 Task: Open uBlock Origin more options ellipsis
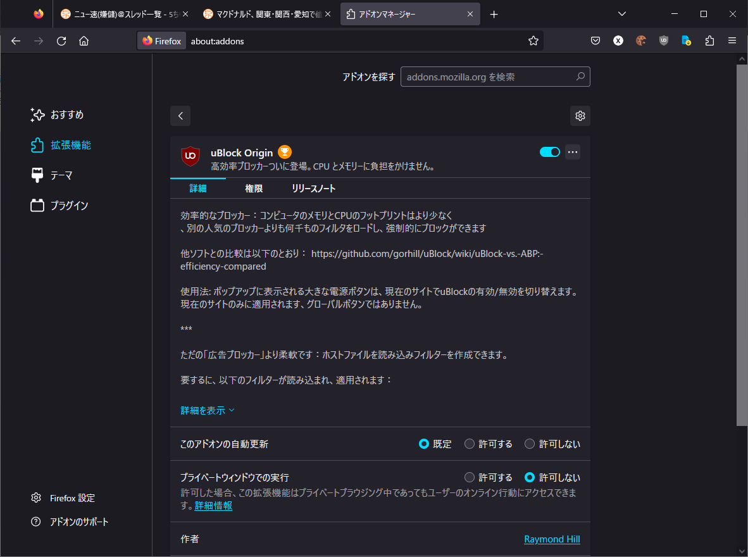click(x=573, y=153)
